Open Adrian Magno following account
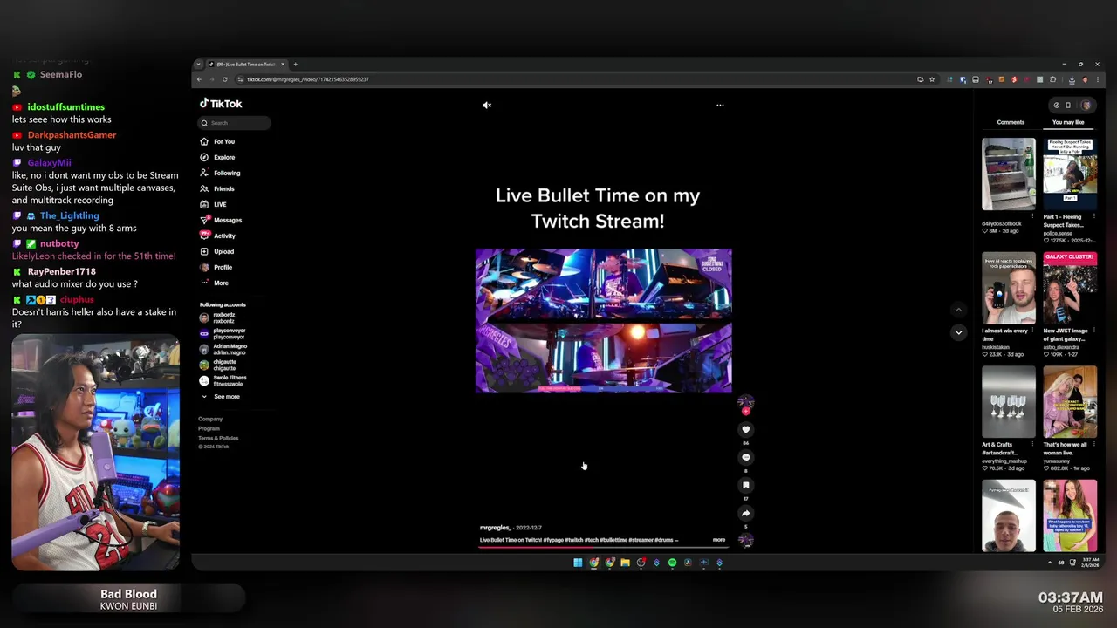This screenshot has height=628, width=1117. click(x=223, y=349)
